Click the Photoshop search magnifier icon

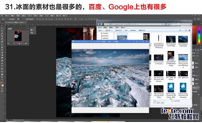[195, 19]
